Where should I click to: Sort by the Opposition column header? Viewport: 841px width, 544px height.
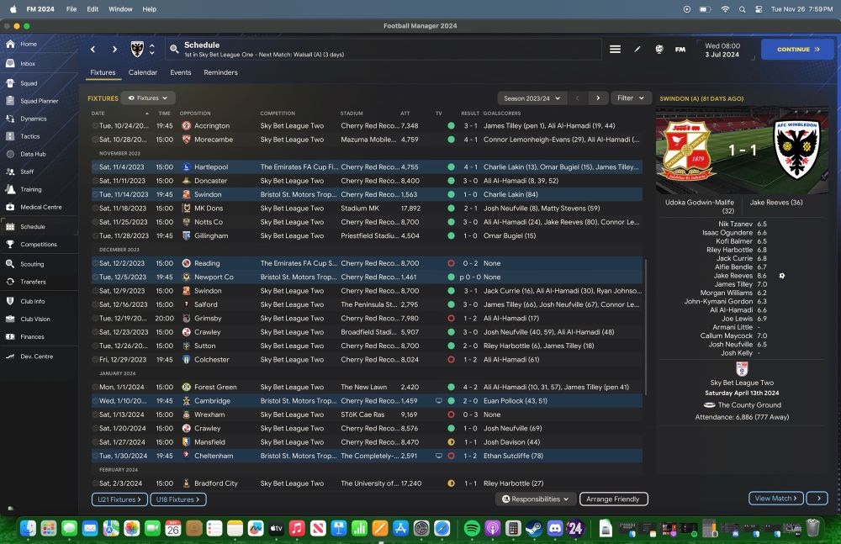coord(195,114)
